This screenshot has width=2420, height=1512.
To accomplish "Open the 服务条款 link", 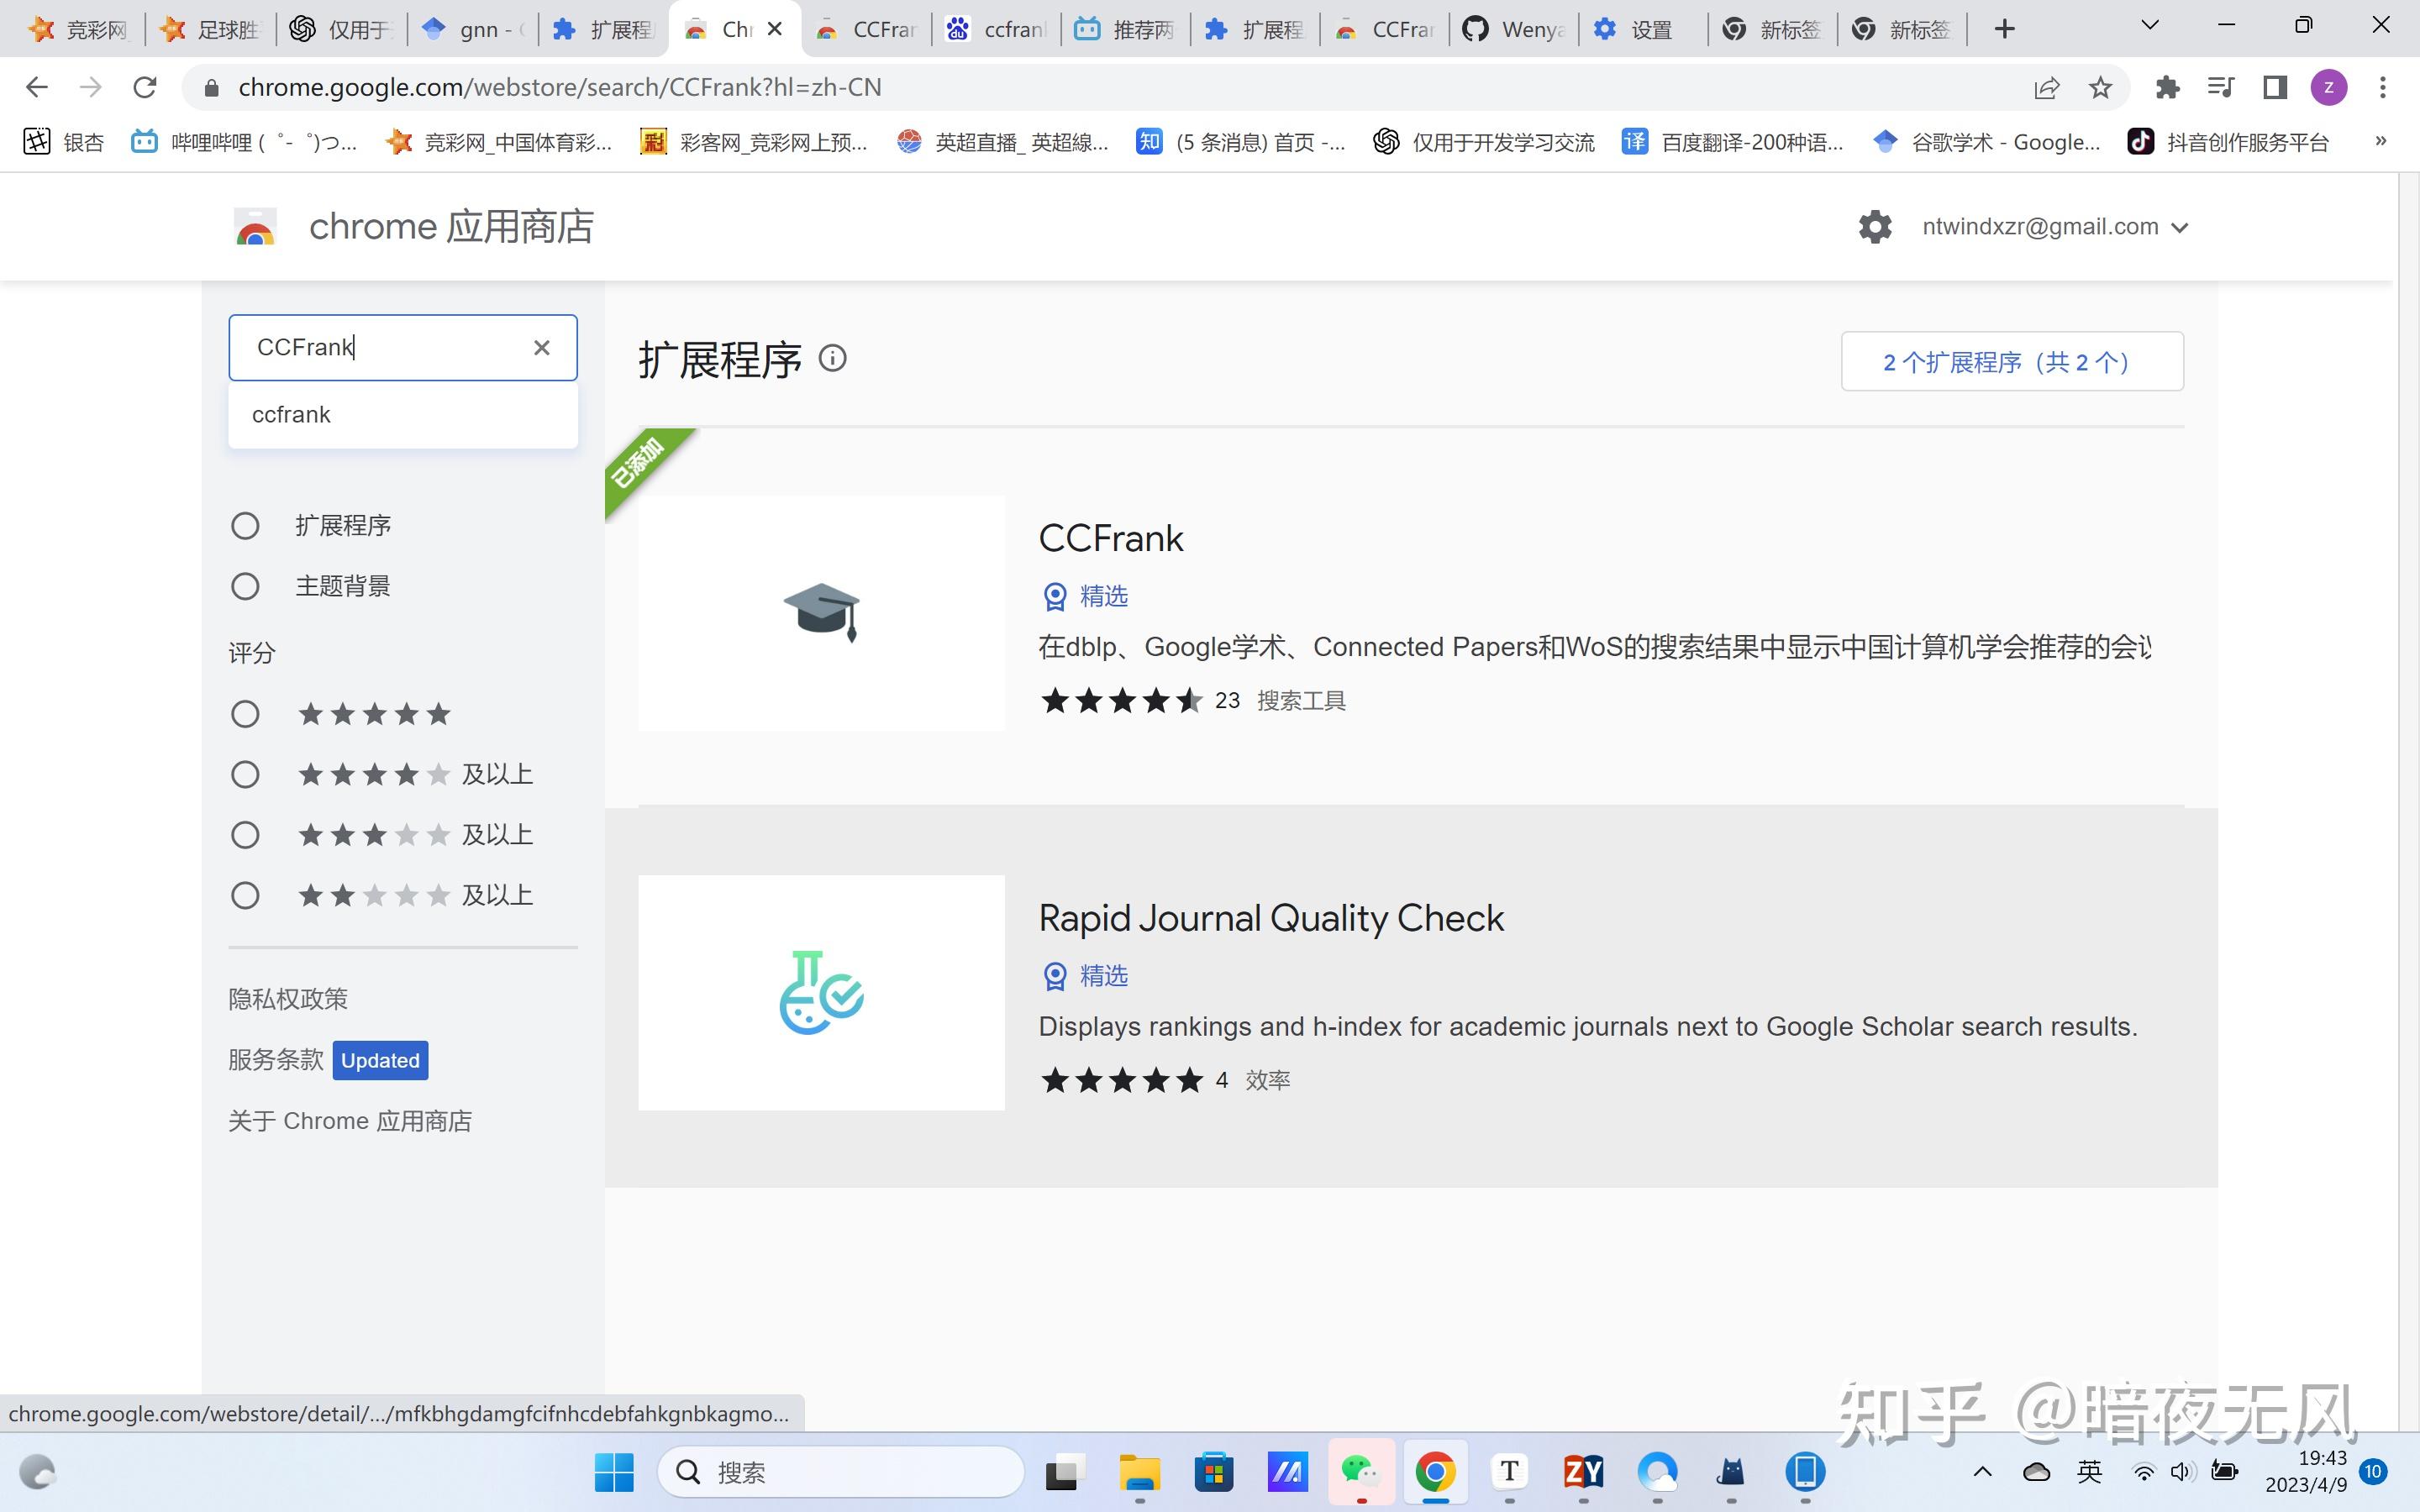I will pyautogui.click(x=276, y=1060).
